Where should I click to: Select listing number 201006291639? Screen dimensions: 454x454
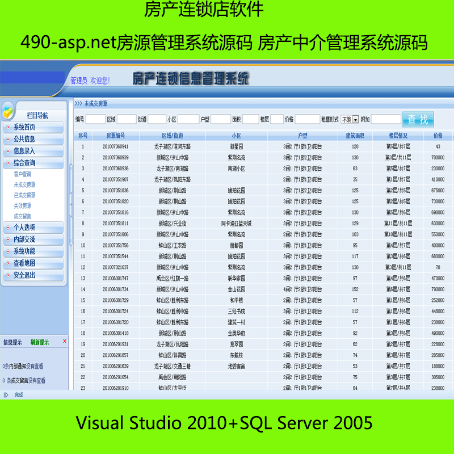coord(116,366)
